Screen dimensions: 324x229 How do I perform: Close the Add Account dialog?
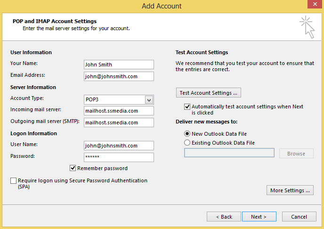(315, 4)
